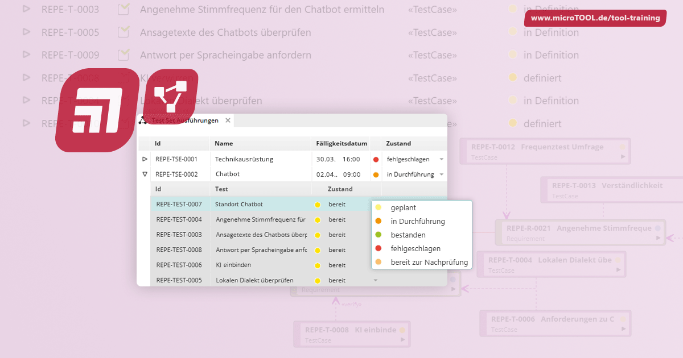Click the REPE-TSE-0001 id cell
Screen dimensions: 683x358
[176, 159]
